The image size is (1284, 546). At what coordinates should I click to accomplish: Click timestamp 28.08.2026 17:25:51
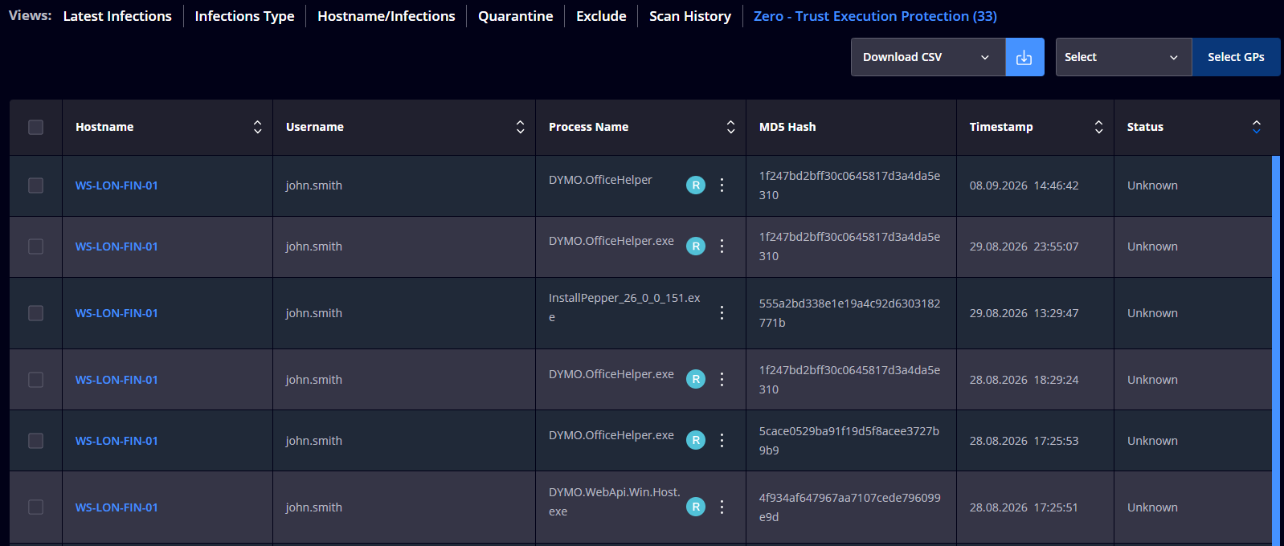point(1024,507)
